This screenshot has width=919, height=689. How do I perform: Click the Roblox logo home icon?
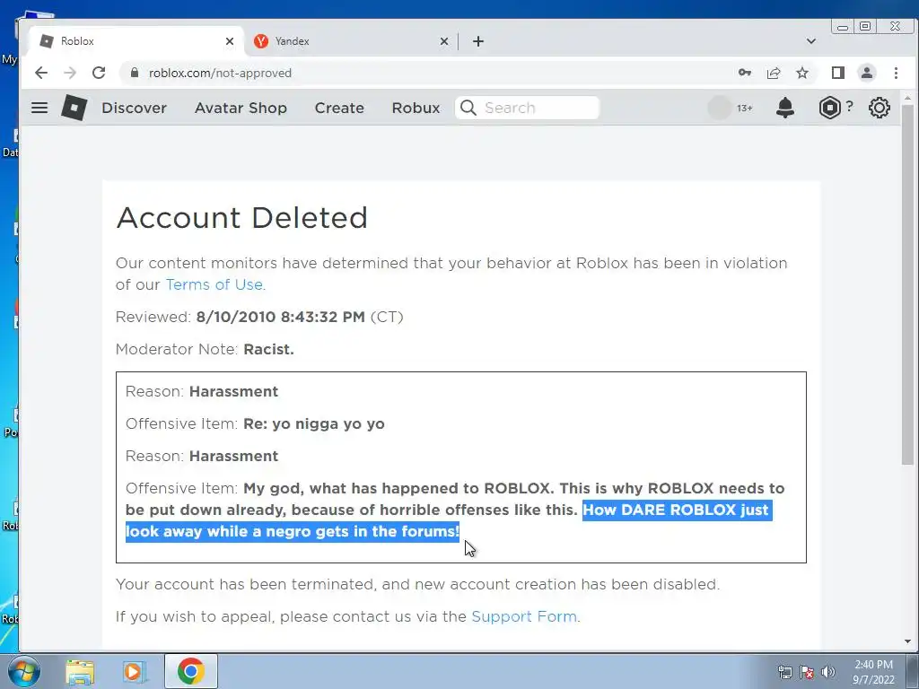click(74, 108)
